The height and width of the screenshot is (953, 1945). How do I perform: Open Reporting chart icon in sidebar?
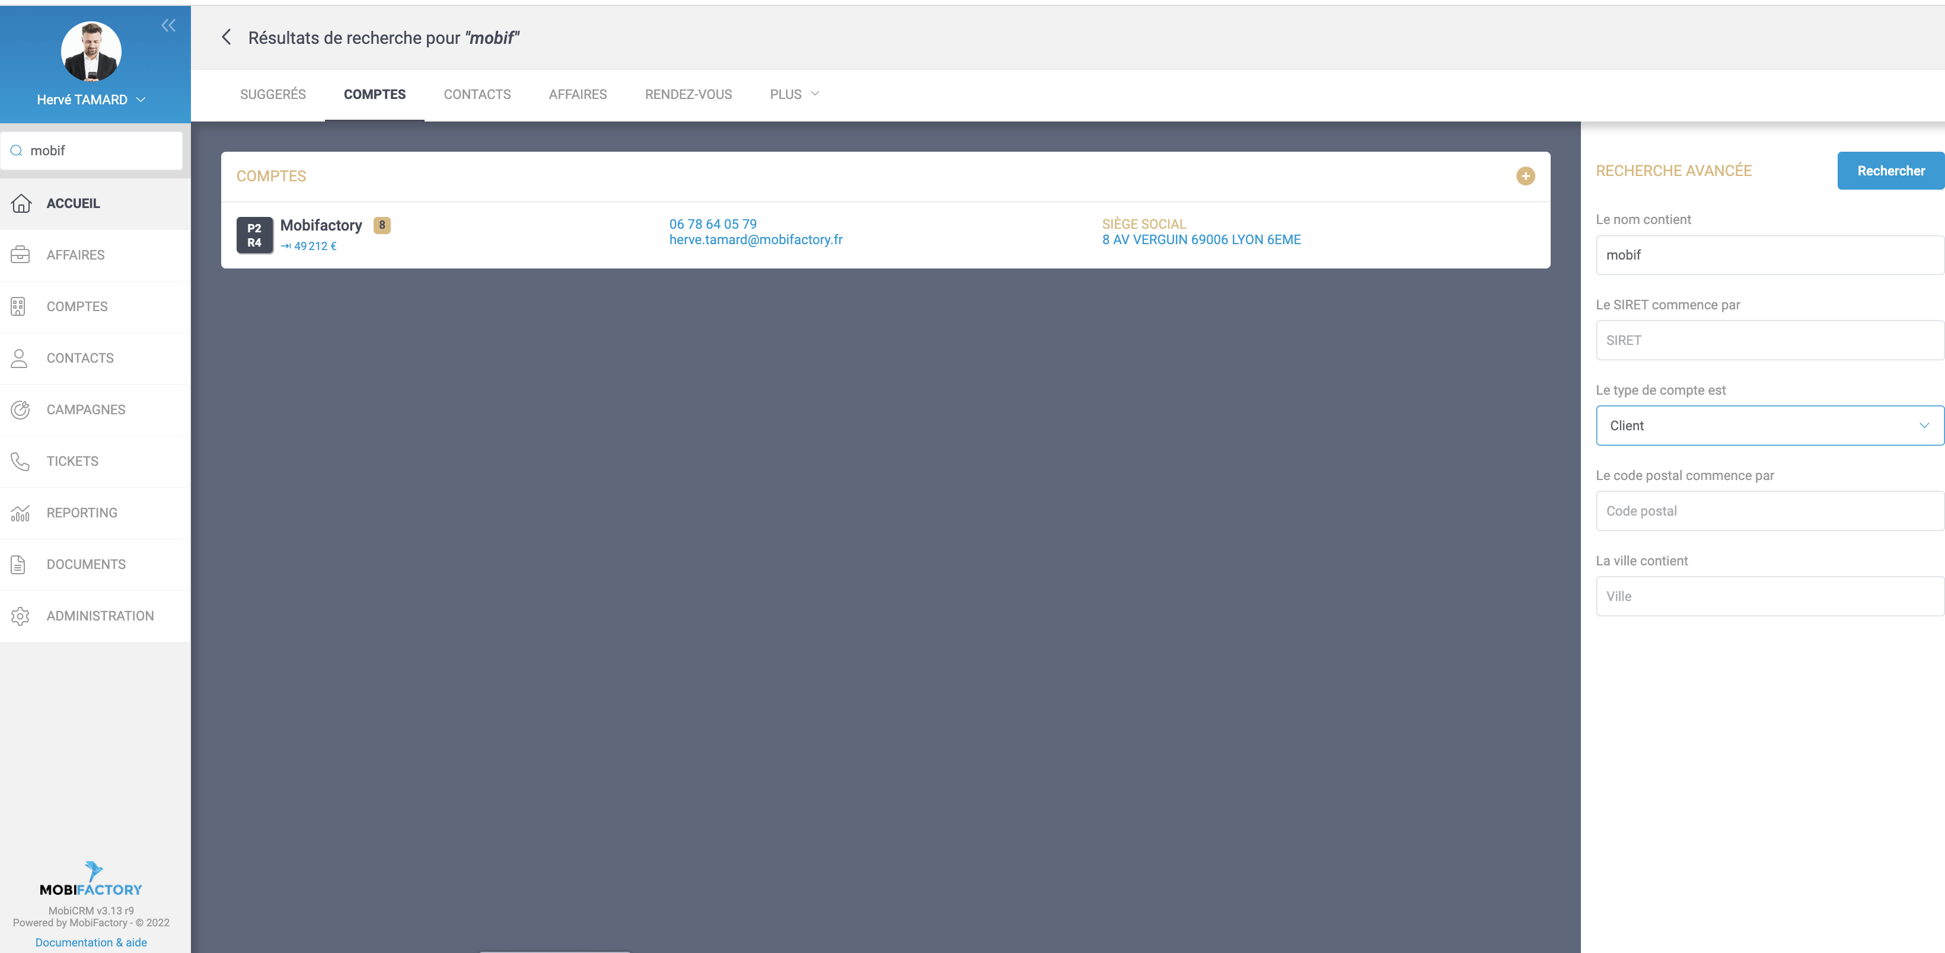[20, 513]
